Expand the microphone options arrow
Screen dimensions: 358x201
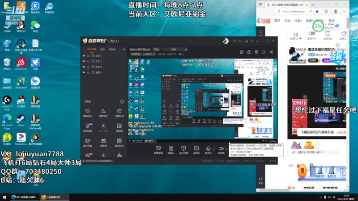pos(214,149)
